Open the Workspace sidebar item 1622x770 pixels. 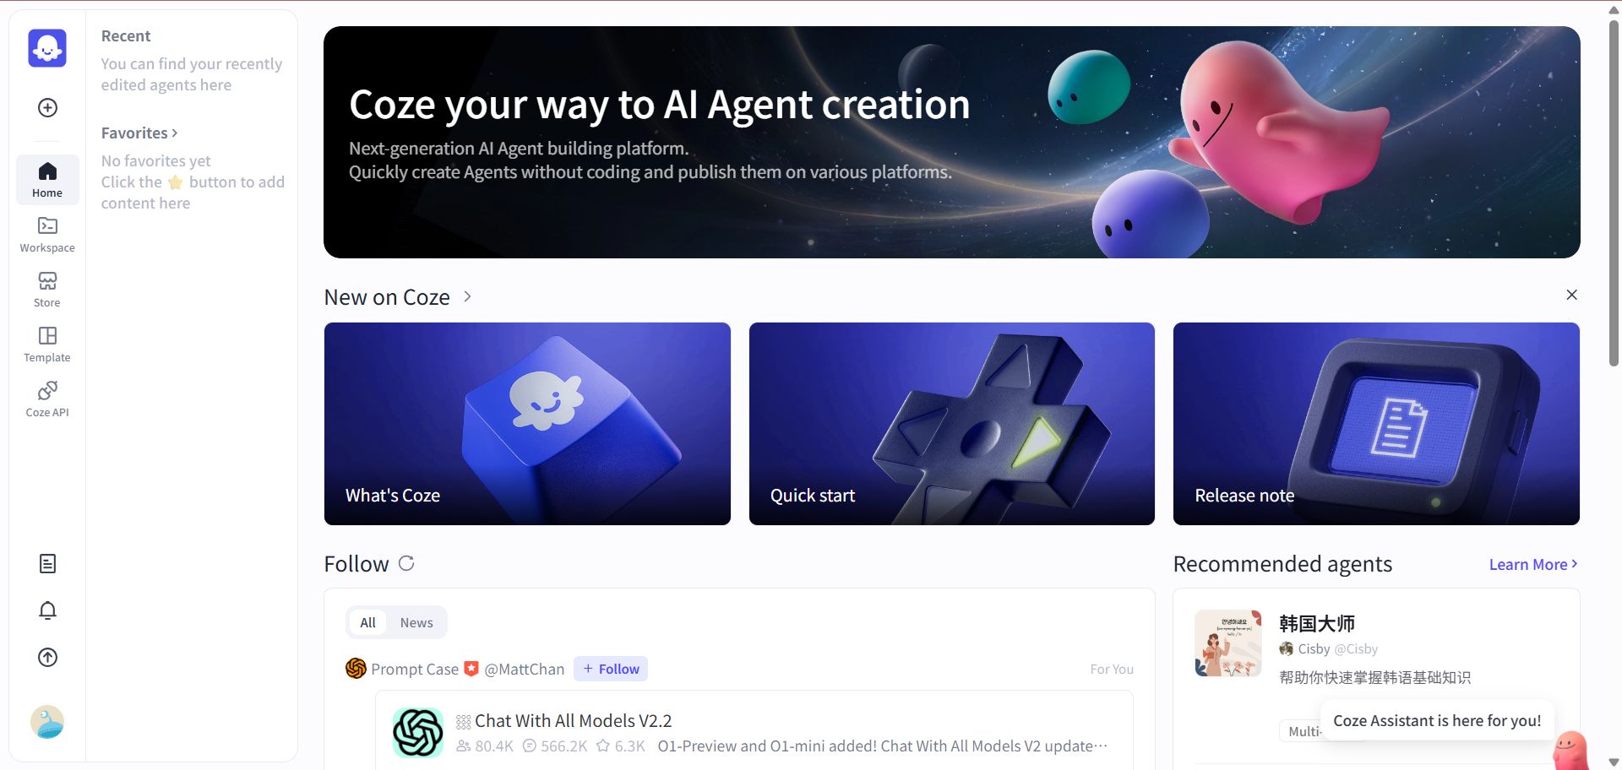coord(47,235)
